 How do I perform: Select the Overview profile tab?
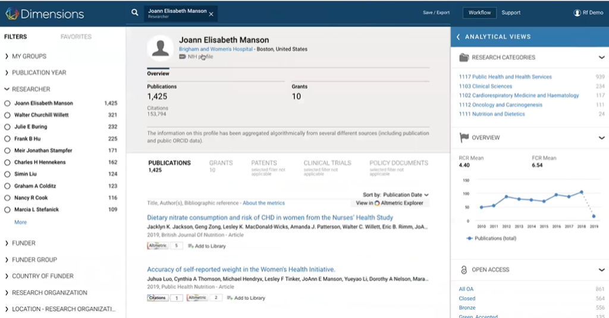coord(158,73)
